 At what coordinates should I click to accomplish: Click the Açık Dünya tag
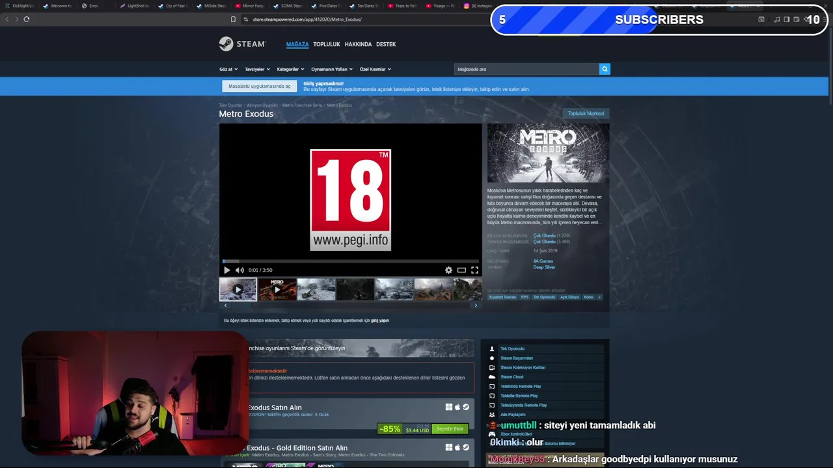(569, 297)
